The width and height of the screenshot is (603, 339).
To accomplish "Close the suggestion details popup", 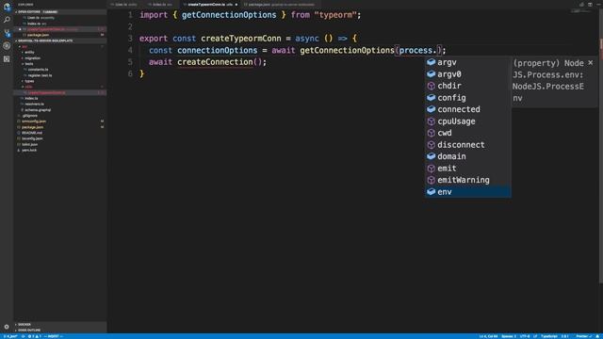I will pos(591,63).
